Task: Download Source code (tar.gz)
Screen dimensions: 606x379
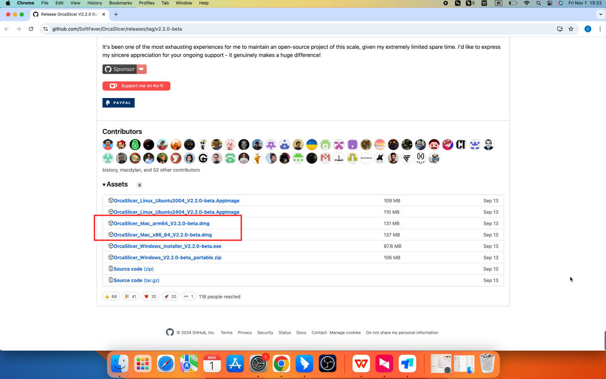Action: tap(137, 280)
